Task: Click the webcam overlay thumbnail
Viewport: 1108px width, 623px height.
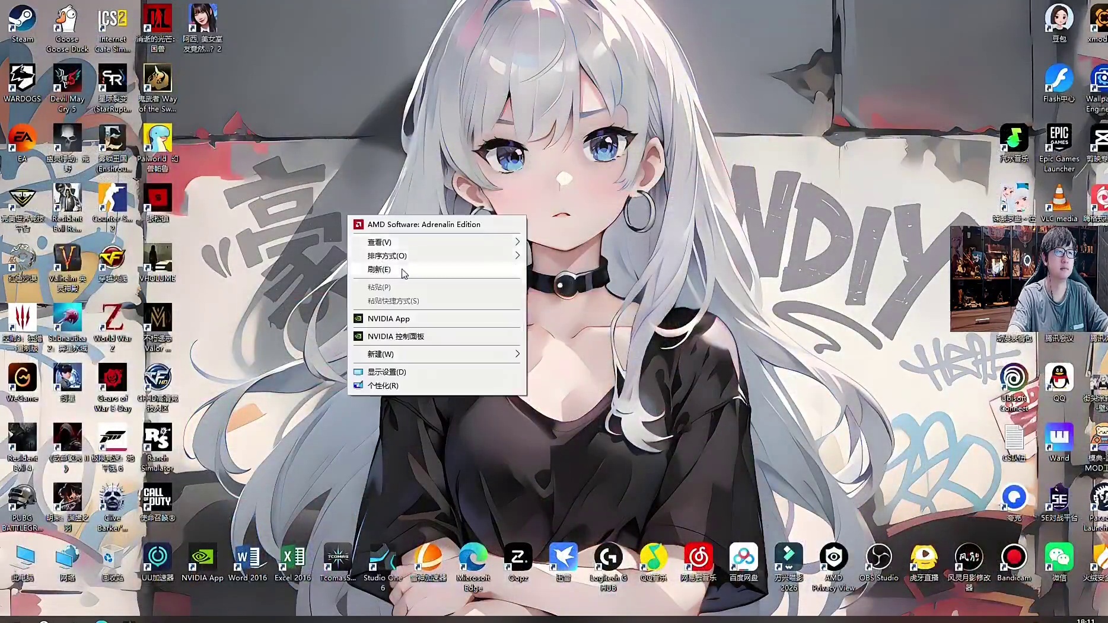Action: click(1029, 279)
